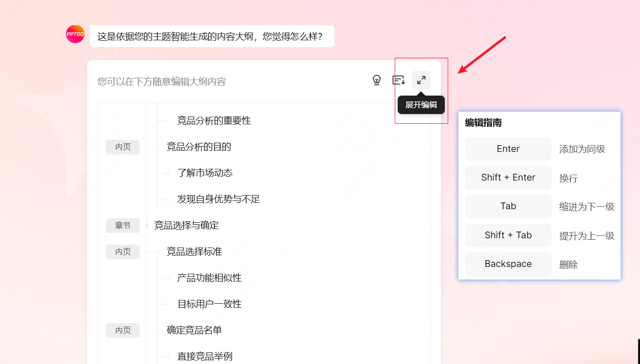This screenshot has width=640, height=364.
Task: Select chapter title 竞品选择与确定
Action: point(186,225)
